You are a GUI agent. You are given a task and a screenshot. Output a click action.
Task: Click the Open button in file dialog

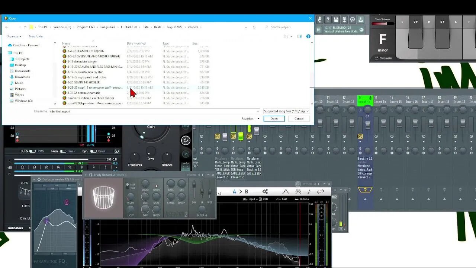[x=274, y=119]
